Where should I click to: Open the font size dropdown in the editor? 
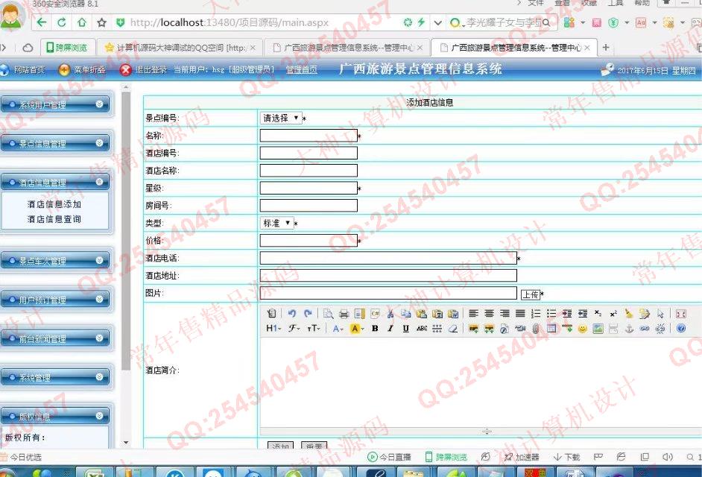coord(314,328)
